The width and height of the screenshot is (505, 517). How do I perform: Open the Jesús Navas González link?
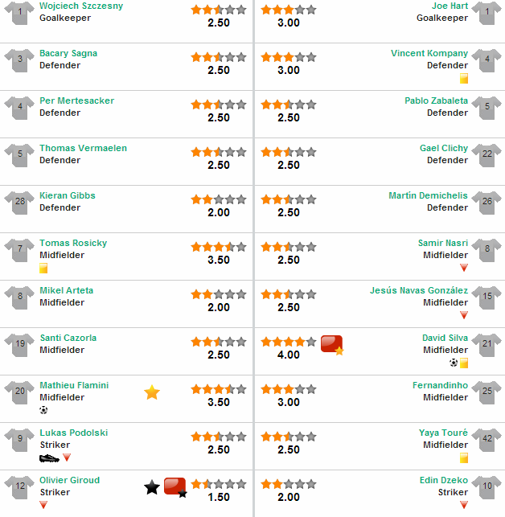coord(419,290)
